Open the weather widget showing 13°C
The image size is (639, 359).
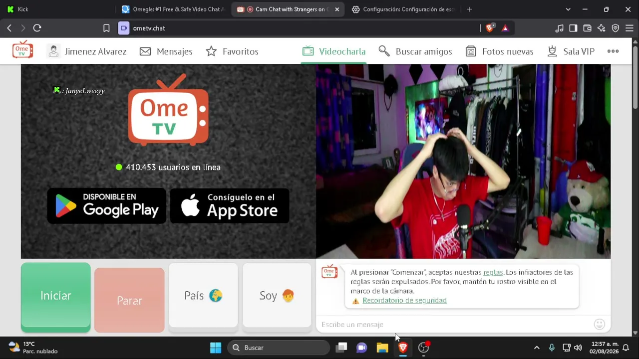33,348
